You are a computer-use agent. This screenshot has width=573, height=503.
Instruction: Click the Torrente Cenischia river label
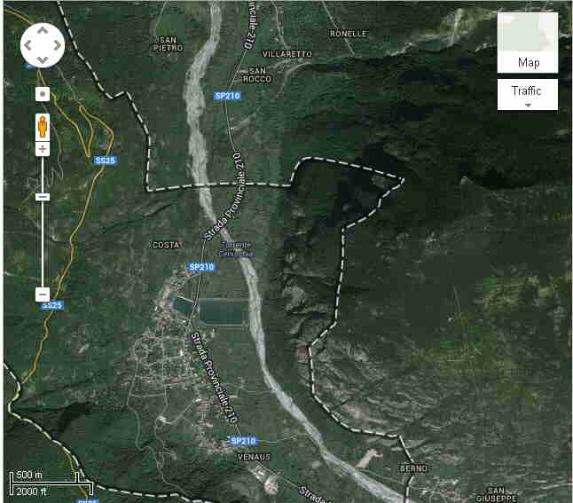tap(237, 248)
